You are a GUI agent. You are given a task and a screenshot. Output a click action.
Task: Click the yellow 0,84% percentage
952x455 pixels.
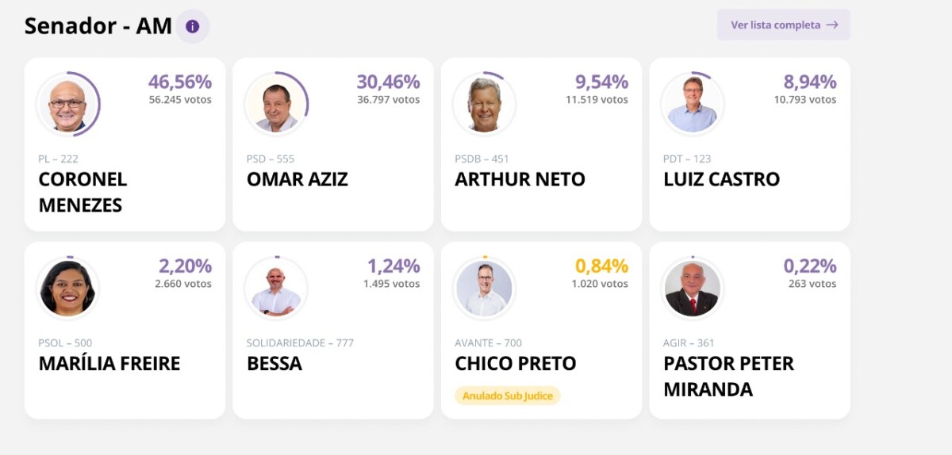coord(601,266)
